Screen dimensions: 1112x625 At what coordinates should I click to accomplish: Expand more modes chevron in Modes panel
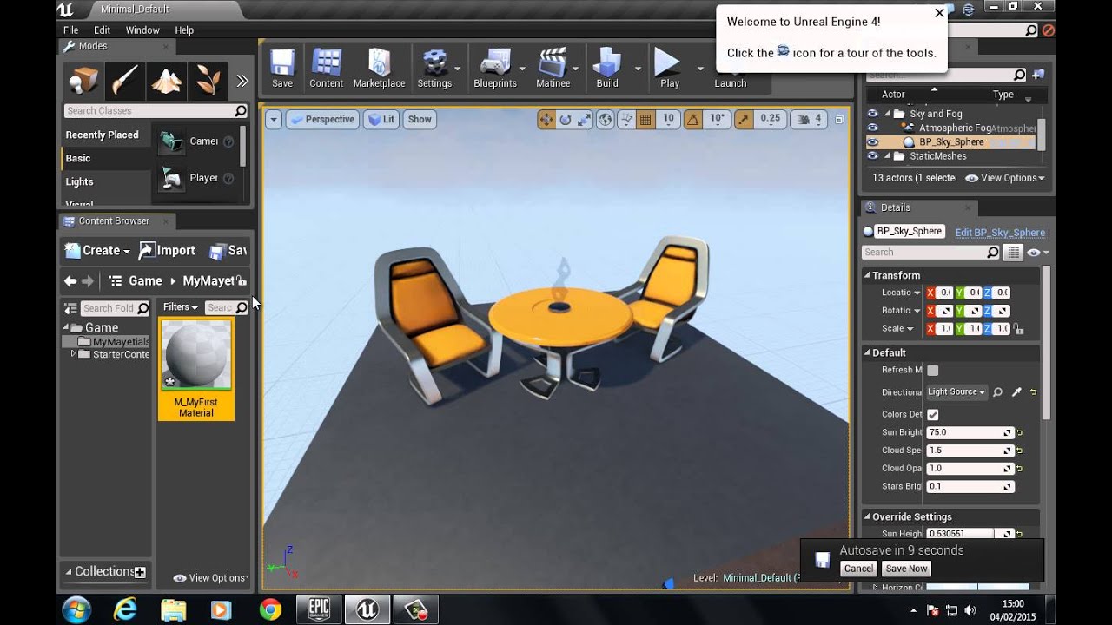pos(242,81)
